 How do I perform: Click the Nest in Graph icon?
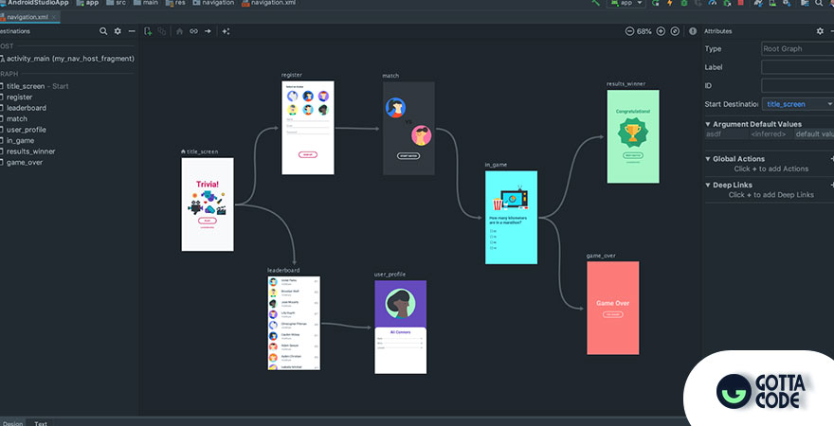162,31
